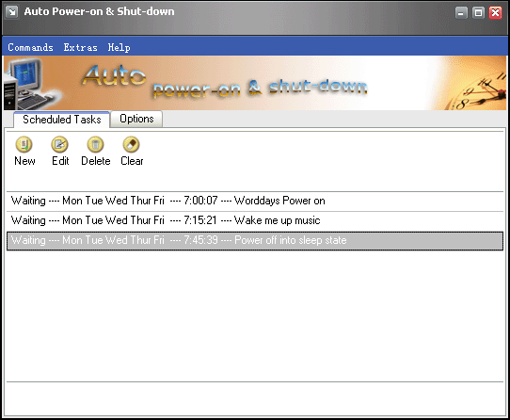Minimize the Auto Power-on window
The image size is (510, 420).
(x=461, y=12)
